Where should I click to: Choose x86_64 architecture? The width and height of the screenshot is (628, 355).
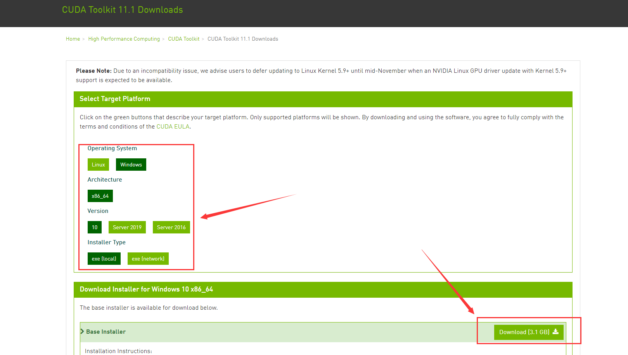(x=100, y=196)
